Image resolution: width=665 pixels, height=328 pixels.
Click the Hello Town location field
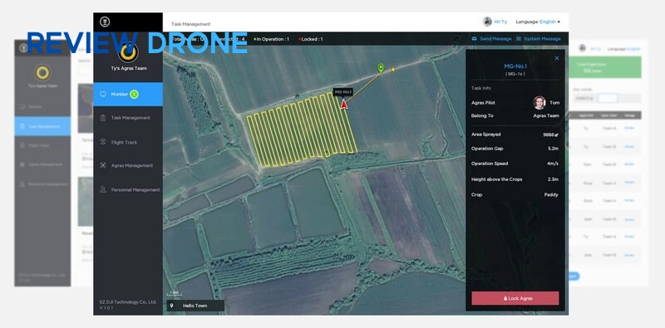coord(195,306)
